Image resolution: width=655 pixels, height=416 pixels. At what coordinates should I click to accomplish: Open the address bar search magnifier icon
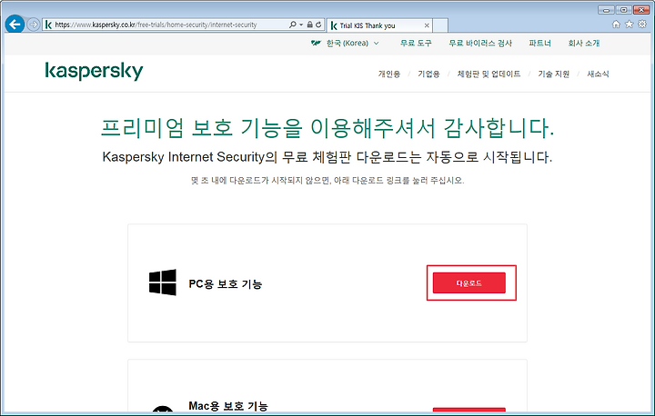pos(293,25)
